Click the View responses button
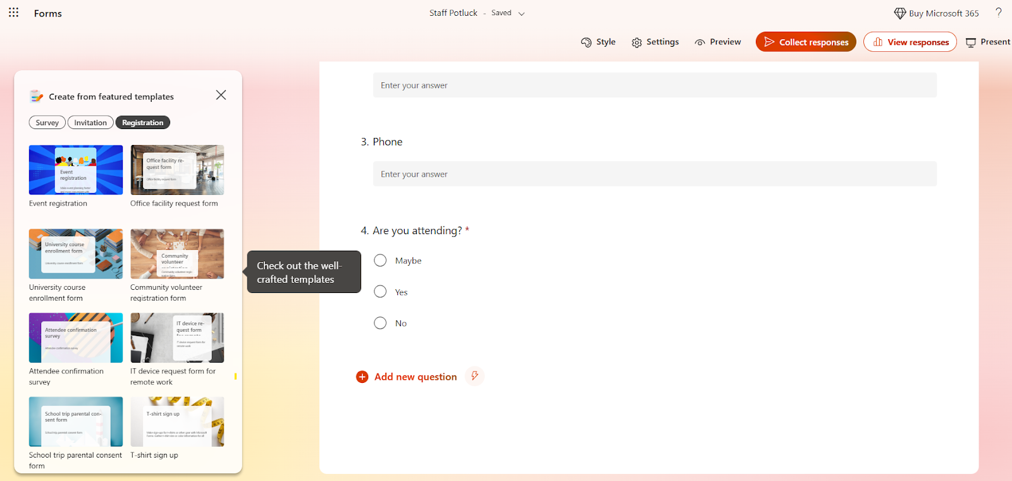 [x=910, y=42]
